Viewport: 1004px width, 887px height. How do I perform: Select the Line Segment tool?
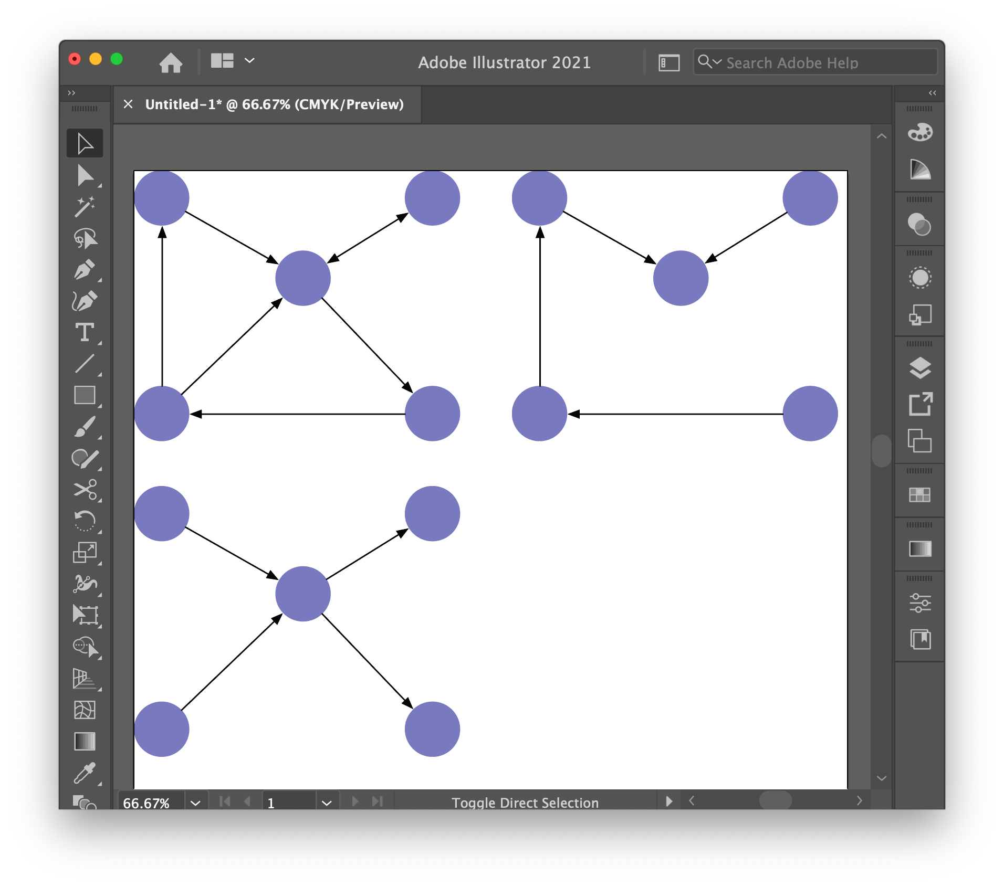click(x=85, y=364)
